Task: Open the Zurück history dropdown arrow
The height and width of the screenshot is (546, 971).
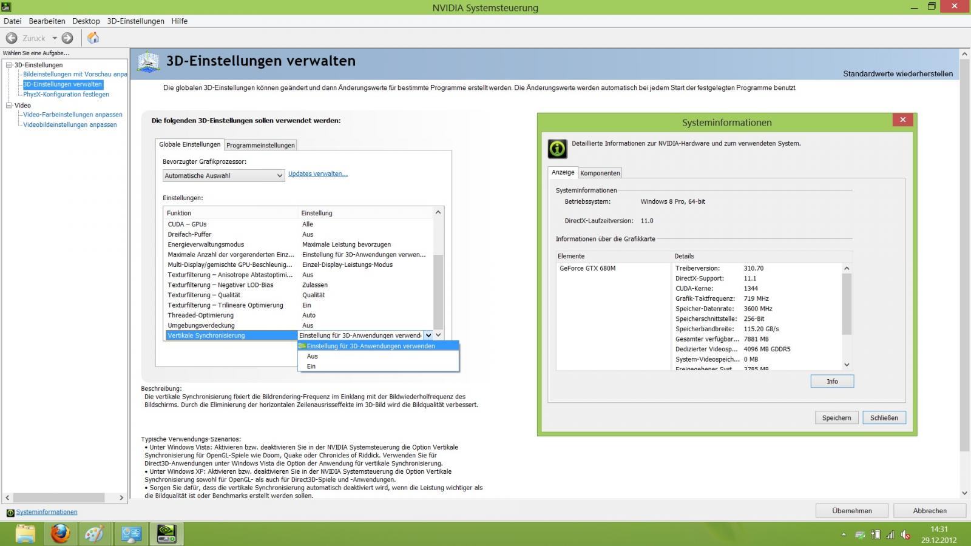Action: [x=54, y=38]
